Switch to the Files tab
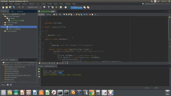Image resolution: width=171 pixels, height=96 pixels. tap(12, 11)
